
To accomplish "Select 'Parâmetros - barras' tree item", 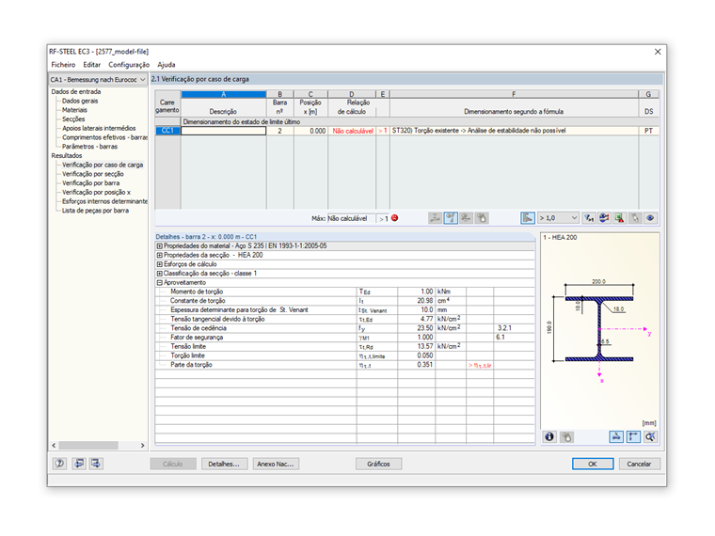I will point(89,147).
